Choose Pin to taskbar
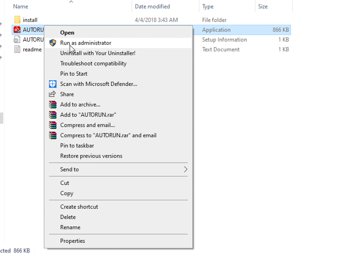Screen dimensions: 339x254 [x=77, y=146]
